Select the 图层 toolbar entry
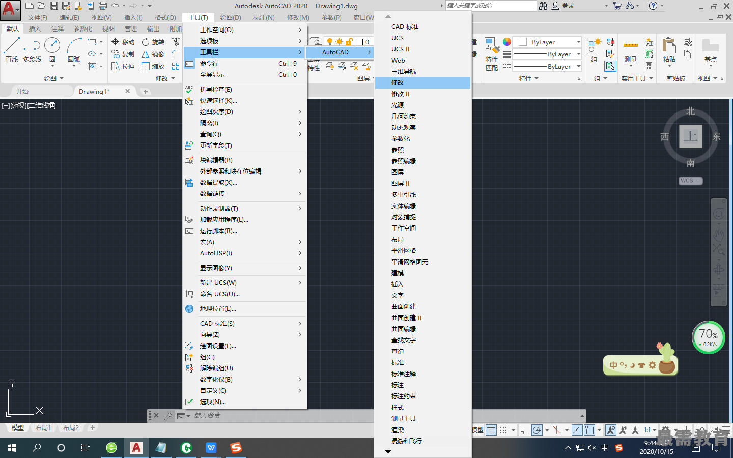The image size is (733, 458). 422,172
